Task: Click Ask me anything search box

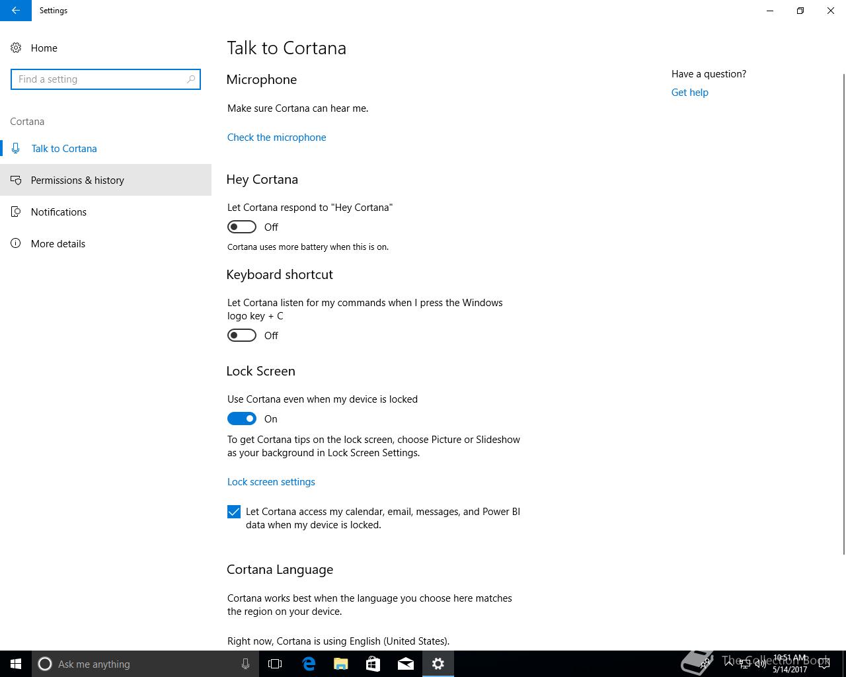Action: tap(145, 664)
